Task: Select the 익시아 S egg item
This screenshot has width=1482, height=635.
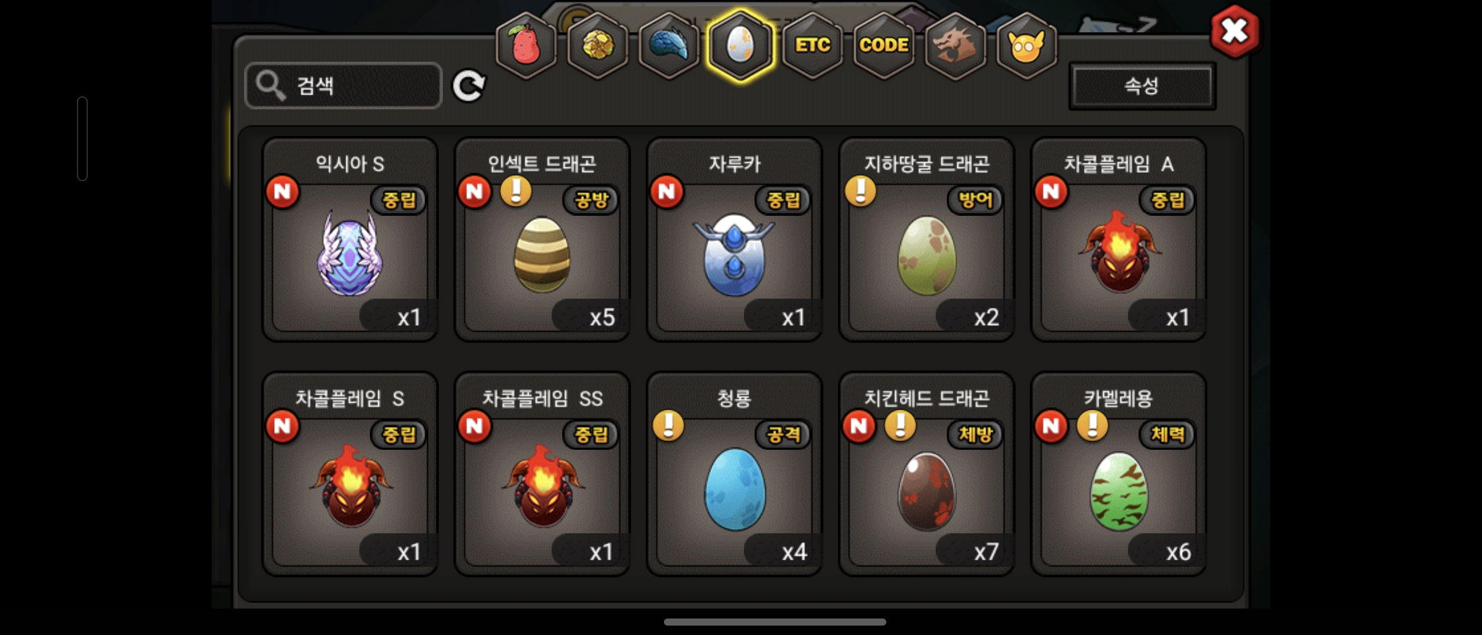Action: [x=350, y=239]
